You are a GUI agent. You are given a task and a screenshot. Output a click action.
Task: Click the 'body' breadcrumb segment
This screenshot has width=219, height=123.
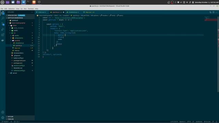pyautogui.click(x=113, y=15)
